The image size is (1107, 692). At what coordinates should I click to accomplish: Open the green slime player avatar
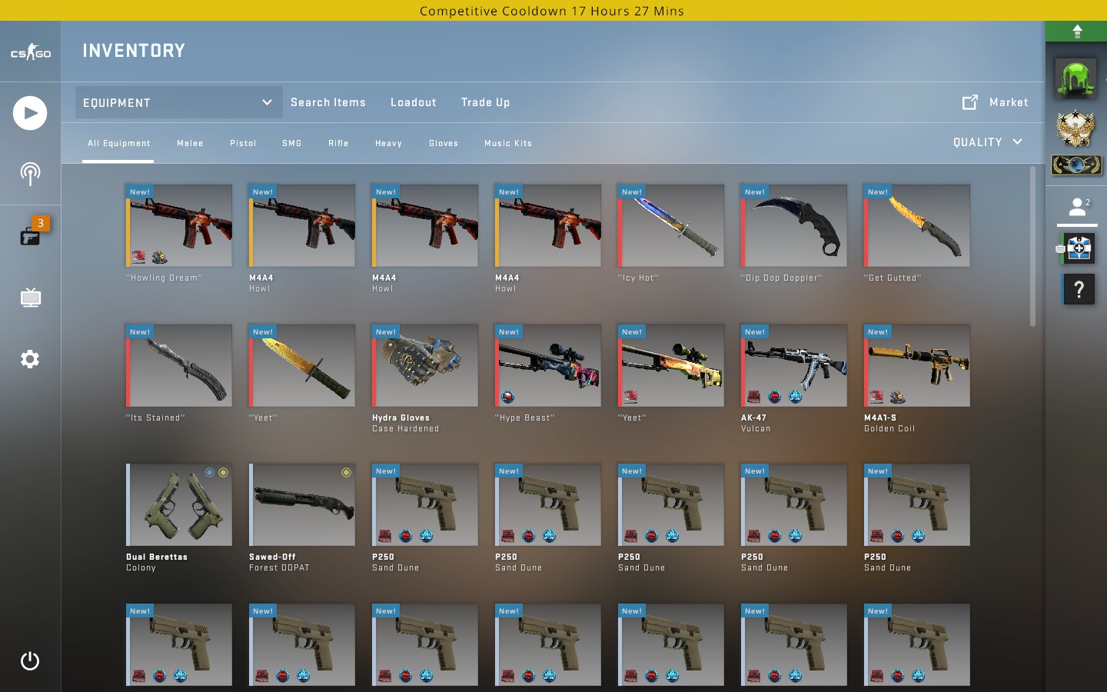coord(1076,79)
